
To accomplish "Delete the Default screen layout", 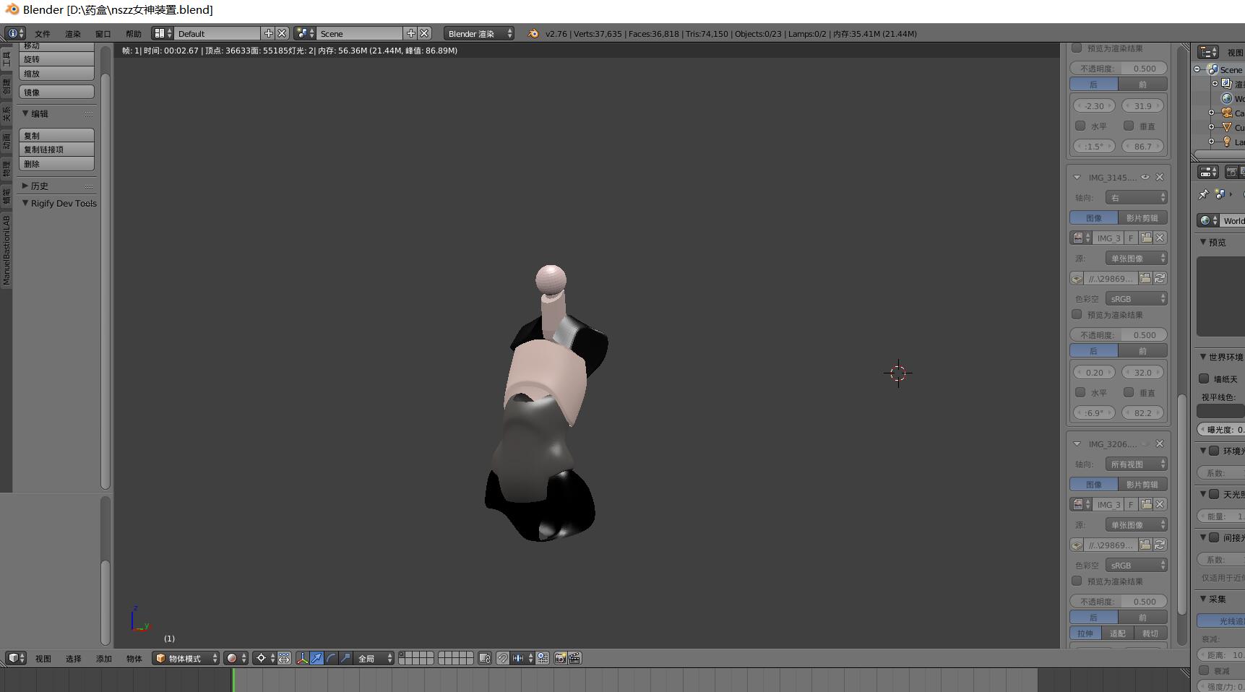I will (x=282, y=33).
